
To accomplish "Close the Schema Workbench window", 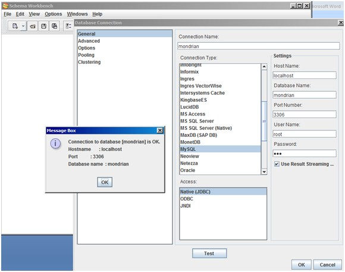I will tap(307, 6).
